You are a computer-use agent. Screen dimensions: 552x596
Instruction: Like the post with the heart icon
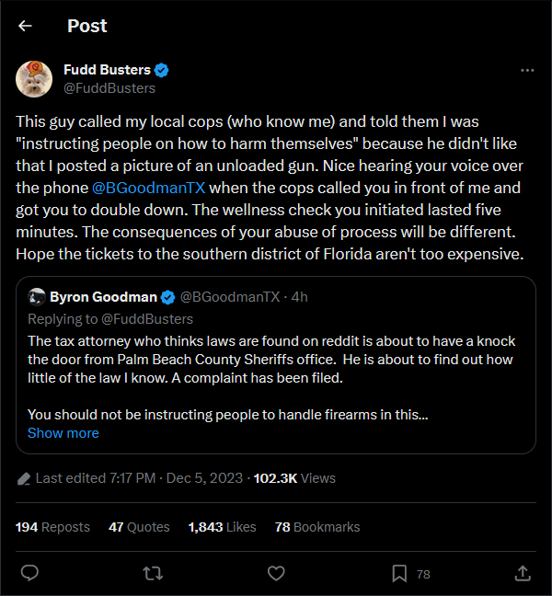click(276, 573)
